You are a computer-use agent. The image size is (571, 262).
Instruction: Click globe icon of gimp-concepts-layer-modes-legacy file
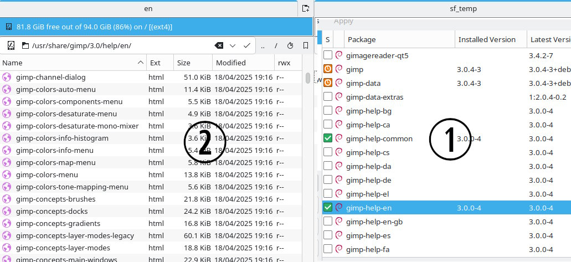coord(7,235)
